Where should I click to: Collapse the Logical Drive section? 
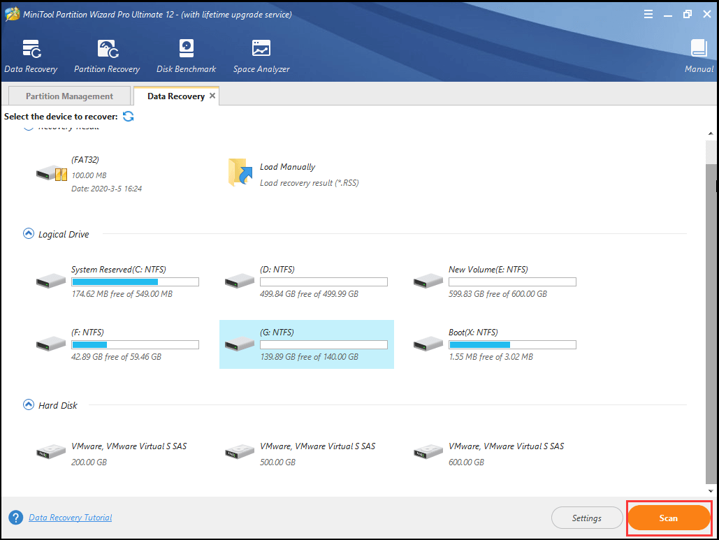click(28, 233)
